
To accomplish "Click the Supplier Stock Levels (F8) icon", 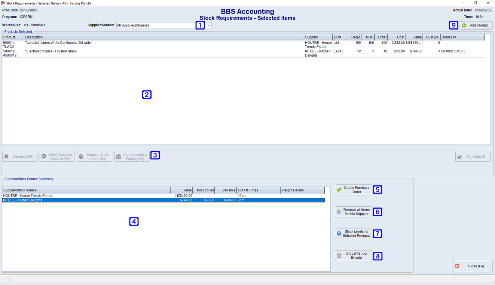I will coord(80,157).
